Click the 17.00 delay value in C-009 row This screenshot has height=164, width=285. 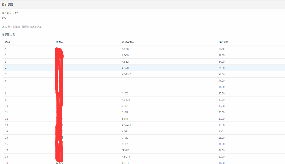point(221,106)
